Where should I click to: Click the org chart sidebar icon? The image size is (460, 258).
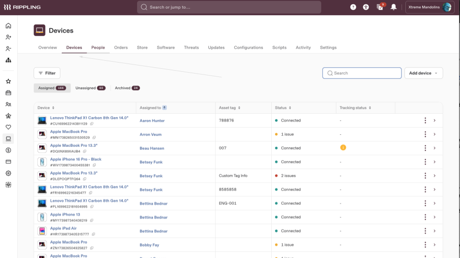tap(8, 60)
